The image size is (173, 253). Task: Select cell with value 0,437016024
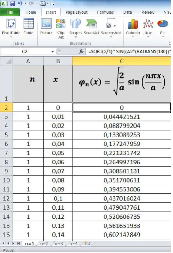pyautogui.click(x=122, y=198)
